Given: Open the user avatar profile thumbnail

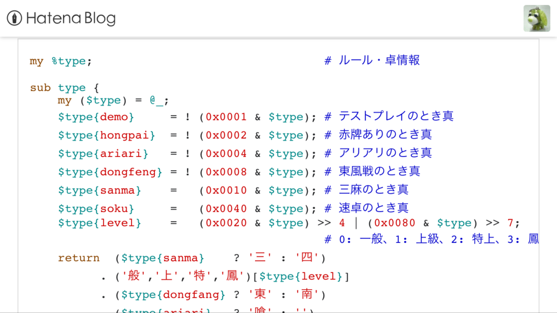Looking at the screenshot, I should [x=537, y=18].
